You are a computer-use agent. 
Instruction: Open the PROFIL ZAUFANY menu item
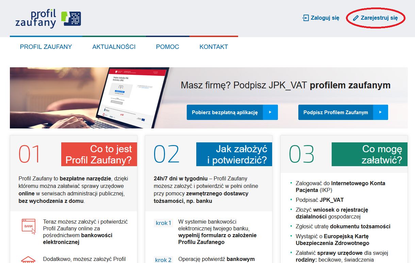tap(46, 47)
